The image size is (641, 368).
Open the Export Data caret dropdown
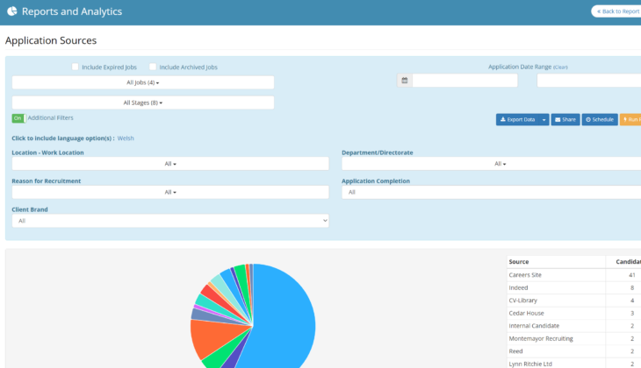(544, 119)
